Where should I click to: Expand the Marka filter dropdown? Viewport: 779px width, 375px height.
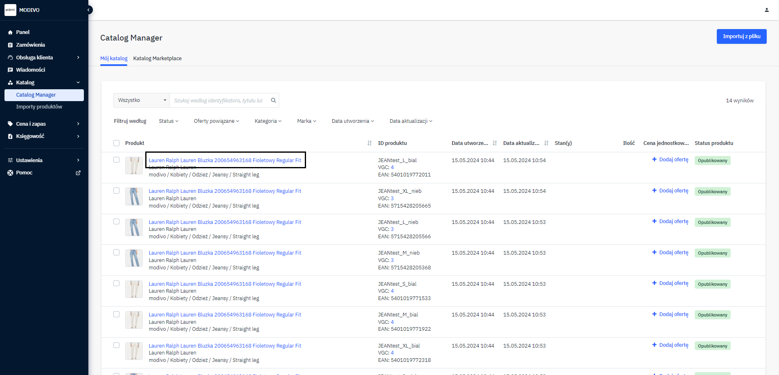tap(306, 121)
